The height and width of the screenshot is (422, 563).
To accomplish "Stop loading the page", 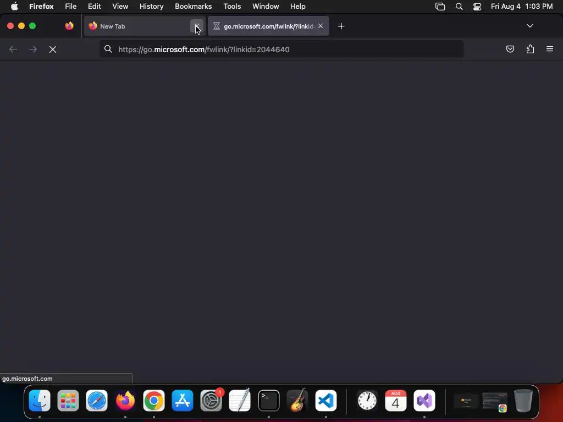I will 53,49.
